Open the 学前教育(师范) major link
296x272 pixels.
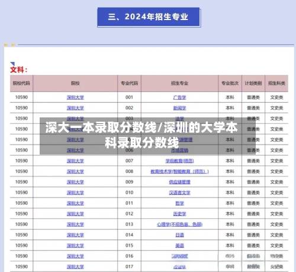pos(179,161)
